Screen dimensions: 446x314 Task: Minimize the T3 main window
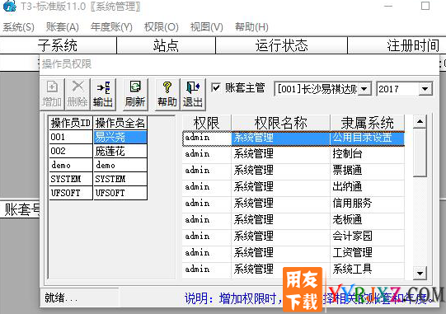tap(388, 6)
